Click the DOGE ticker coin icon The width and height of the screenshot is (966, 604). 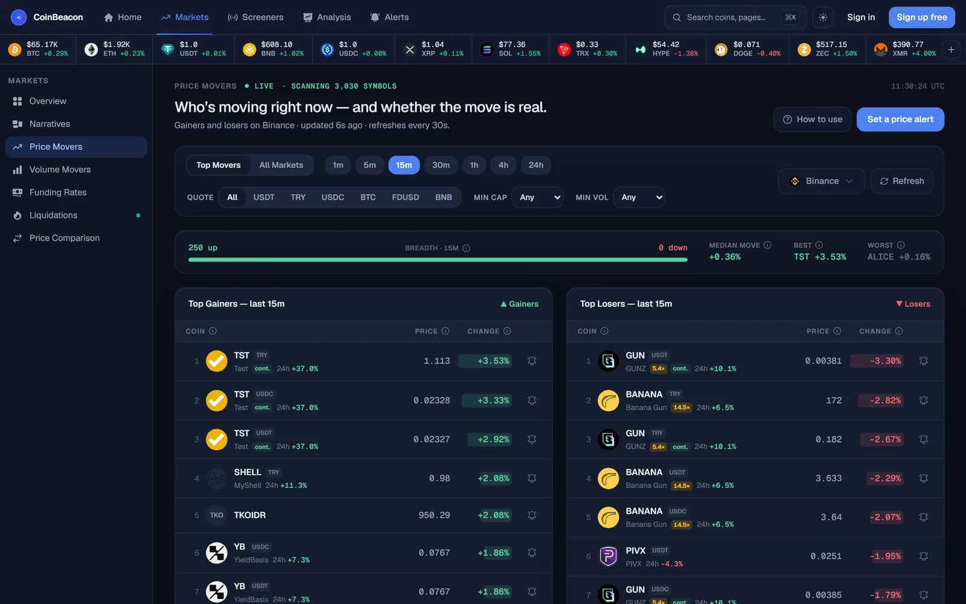point(721,50)
